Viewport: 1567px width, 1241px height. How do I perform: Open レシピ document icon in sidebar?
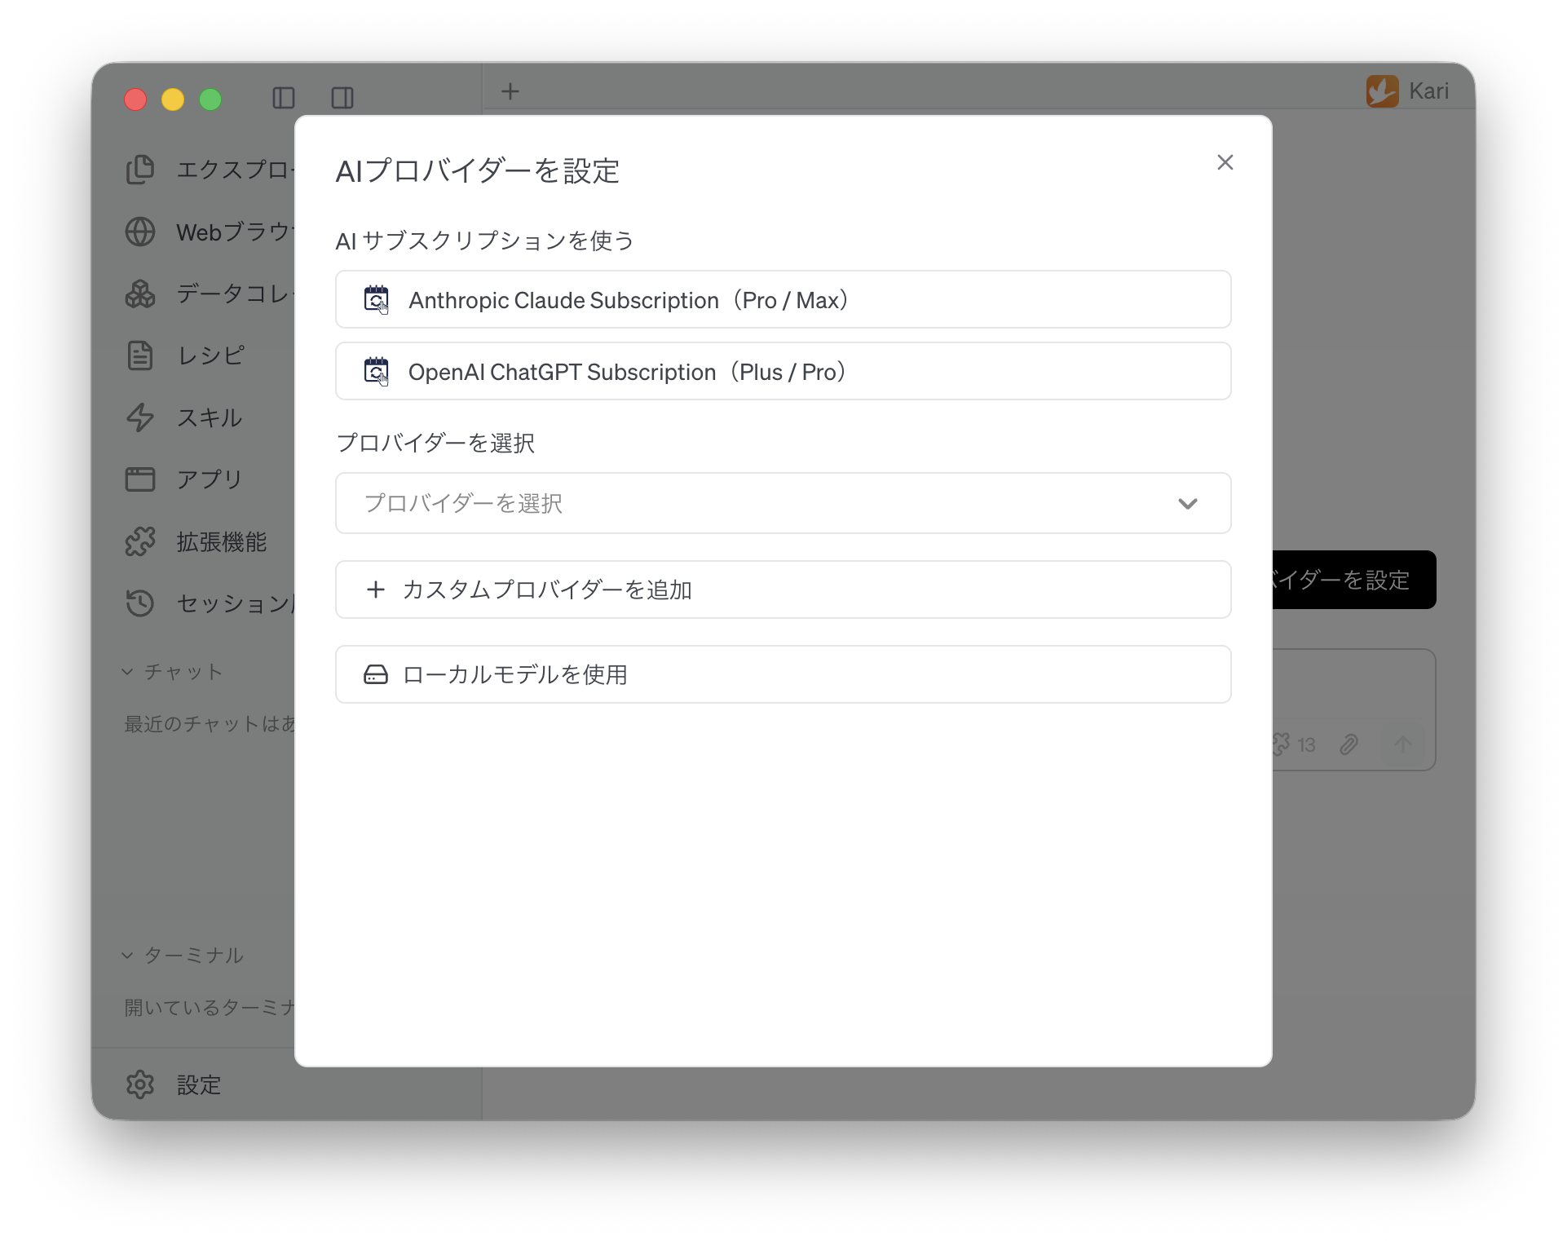point(140,356)
